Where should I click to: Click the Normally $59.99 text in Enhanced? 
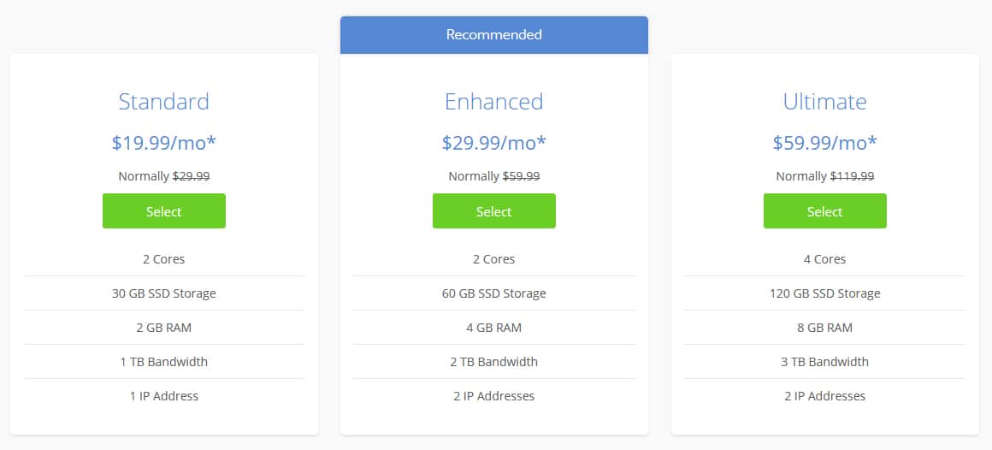pyautogui.click(x=494, y=176)
